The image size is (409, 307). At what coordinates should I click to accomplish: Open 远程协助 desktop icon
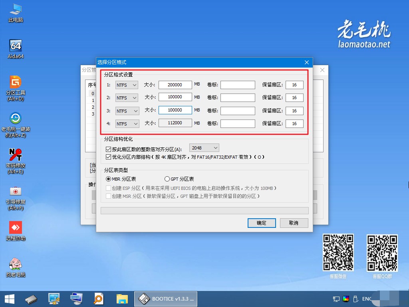pyautogui.click(x=16, y=231)
